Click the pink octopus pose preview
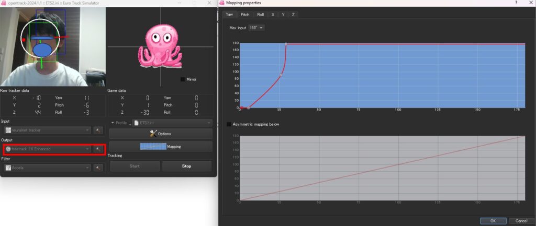The width and height of the screenshot is (536, 226). [159, 48]
